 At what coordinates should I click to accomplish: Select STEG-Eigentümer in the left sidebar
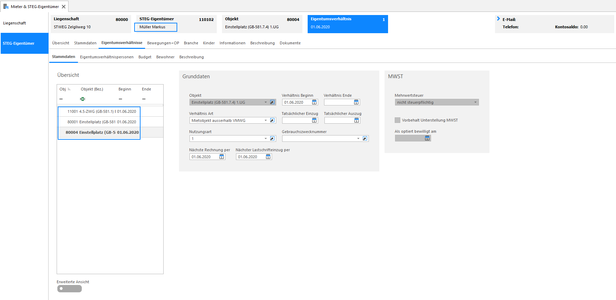[24, 43]
